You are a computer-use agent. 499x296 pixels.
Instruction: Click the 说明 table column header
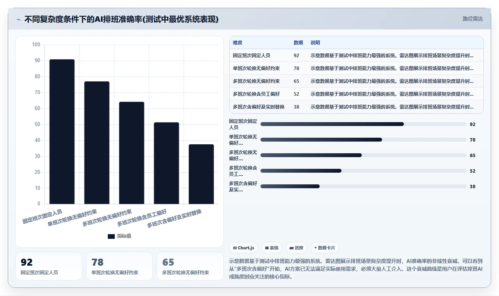pos(315,43)
